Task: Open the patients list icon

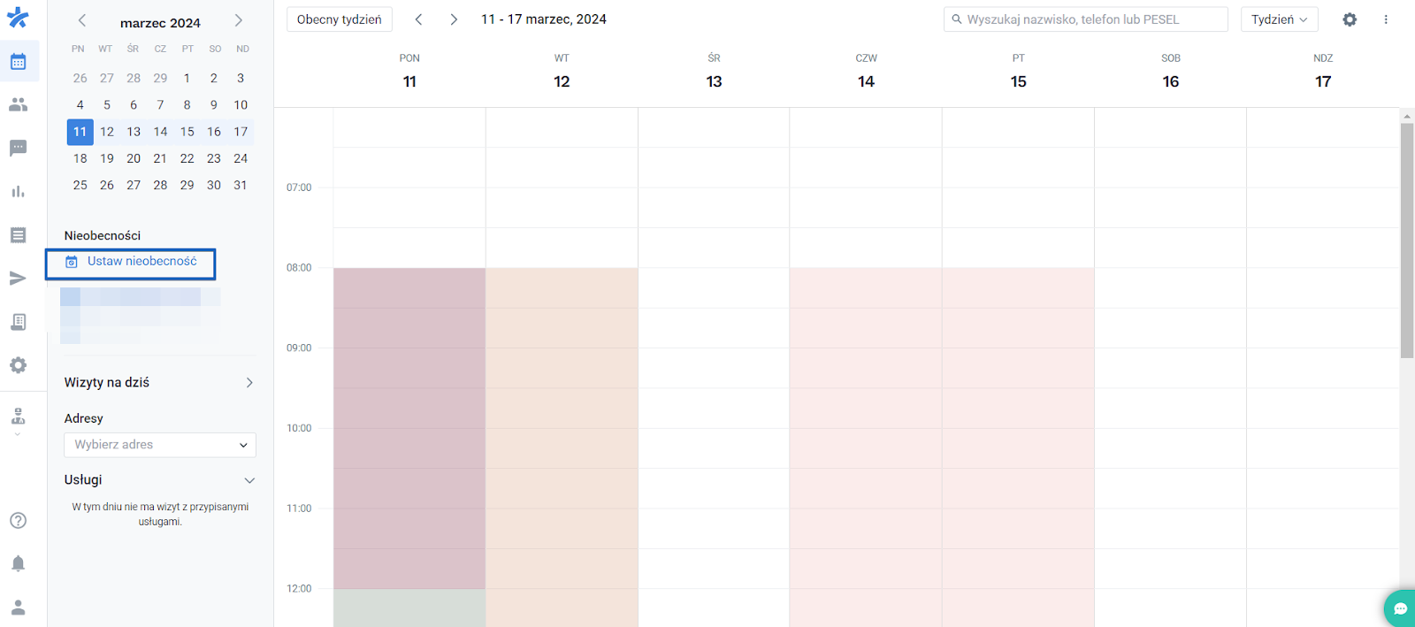Action: point(18,104)
